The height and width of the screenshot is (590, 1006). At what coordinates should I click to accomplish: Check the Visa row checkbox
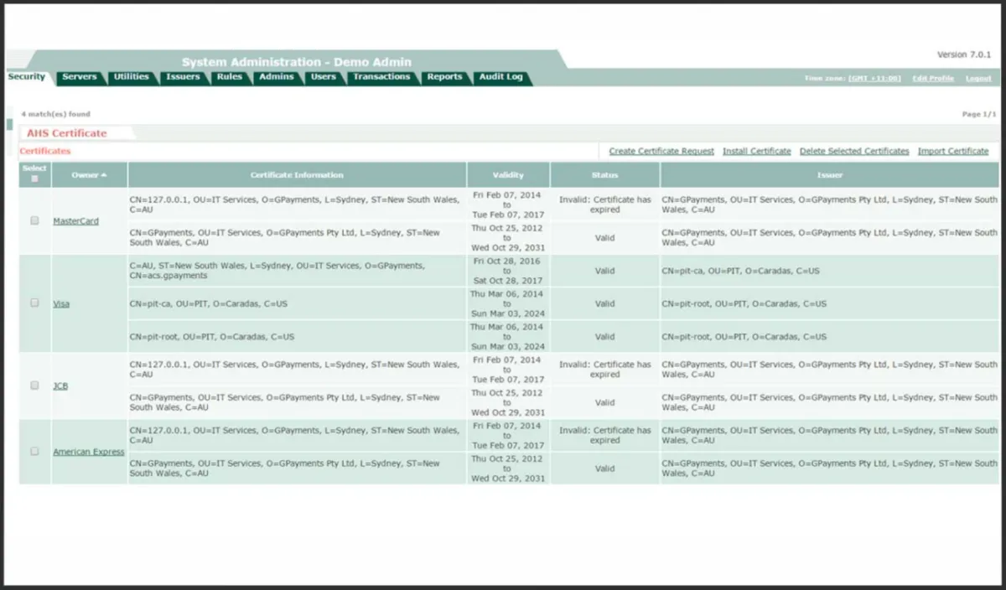coord(34,303)
